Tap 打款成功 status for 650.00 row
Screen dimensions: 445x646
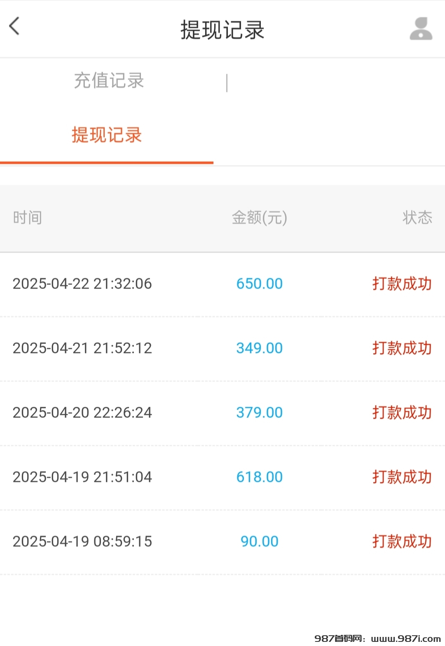pyautogui.click(x=402, y=284)
